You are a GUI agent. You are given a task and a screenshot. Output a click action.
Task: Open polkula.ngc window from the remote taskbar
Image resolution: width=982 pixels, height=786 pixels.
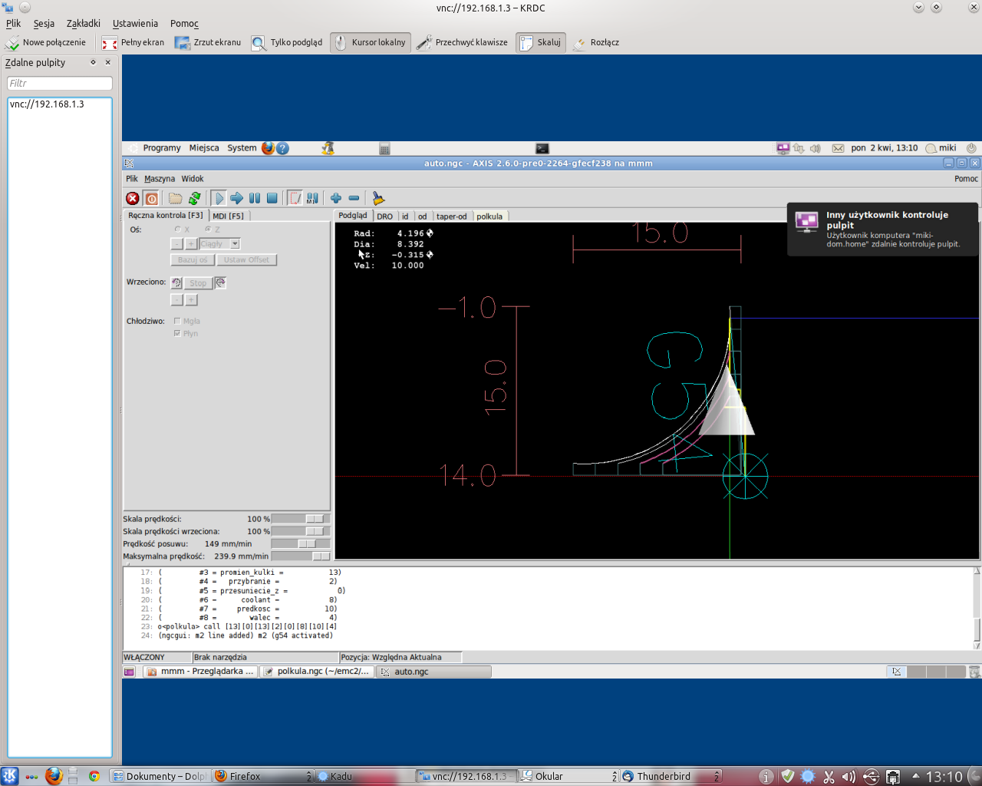pos(317,672)
